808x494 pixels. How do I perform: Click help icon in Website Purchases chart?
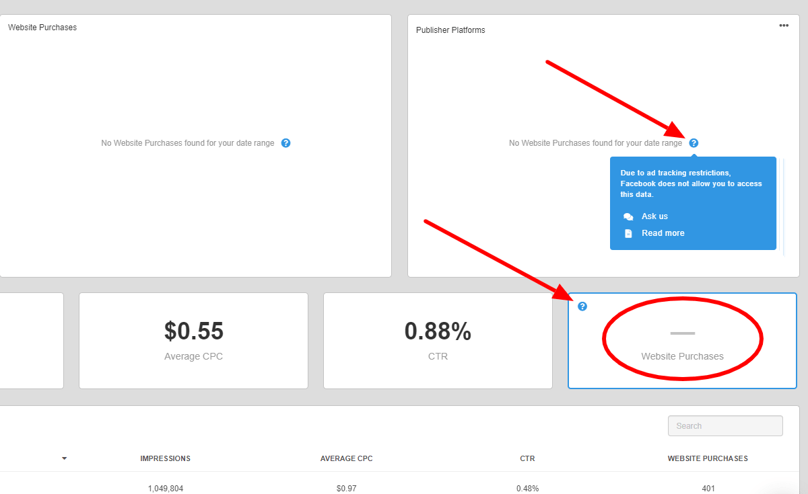285,143
